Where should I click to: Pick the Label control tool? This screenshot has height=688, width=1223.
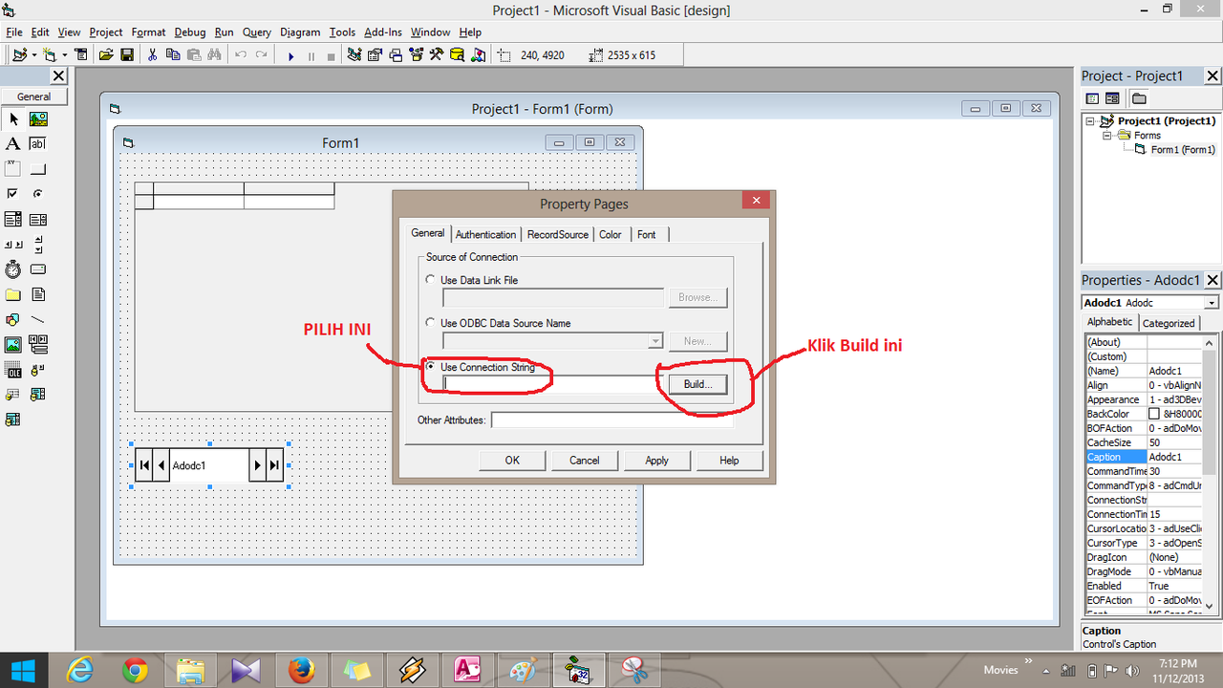(13, 144)
